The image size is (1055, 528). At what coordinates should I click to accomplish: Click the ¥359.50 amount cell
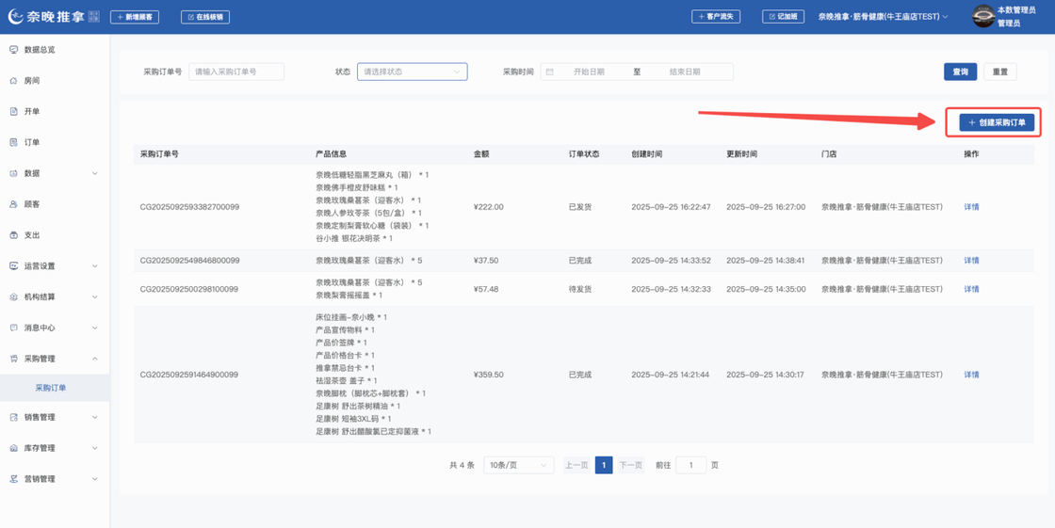[489, 375]
